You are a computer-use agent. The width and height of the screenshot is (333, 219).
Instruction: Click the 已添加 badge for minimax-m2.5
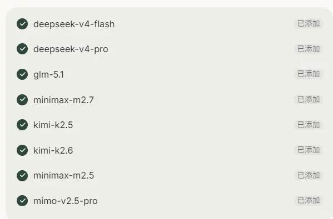click(309, 175)
